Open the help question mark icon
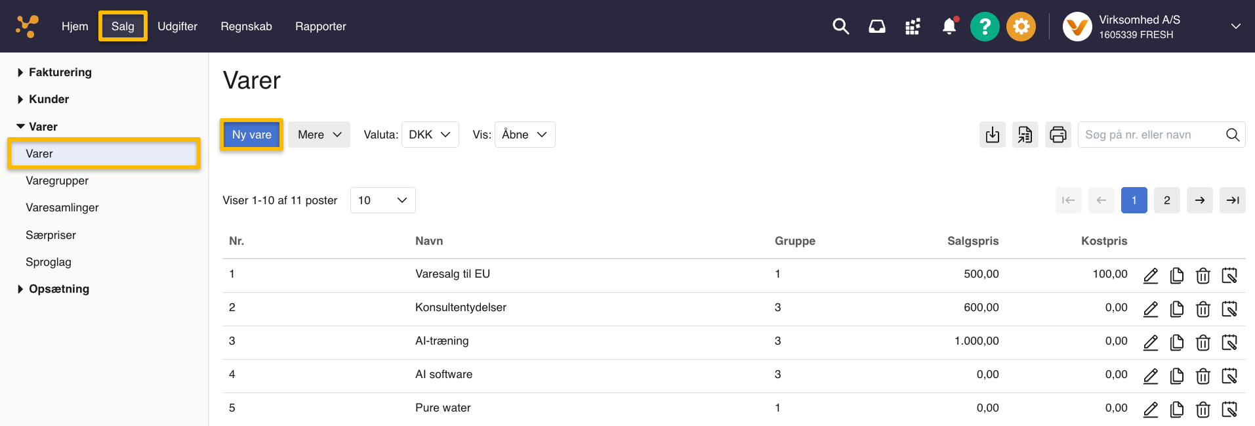 pyautogui.click(x=984, y=26)
